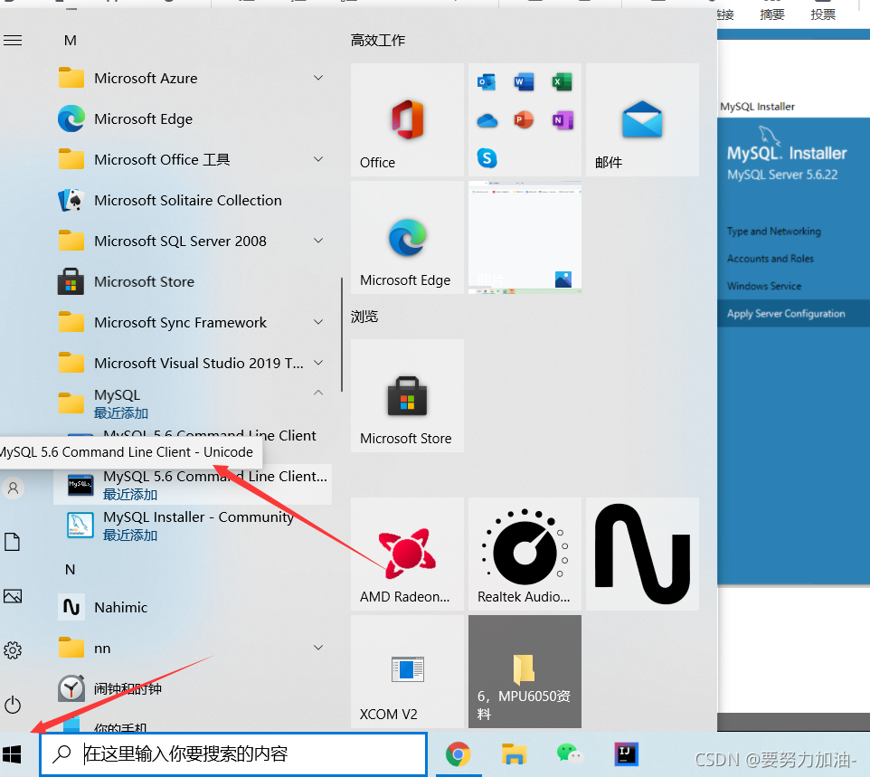Open the 邮件 mail tile
Image resolution: width=870 pixels, height=777 pixels.
click(642, 120)
